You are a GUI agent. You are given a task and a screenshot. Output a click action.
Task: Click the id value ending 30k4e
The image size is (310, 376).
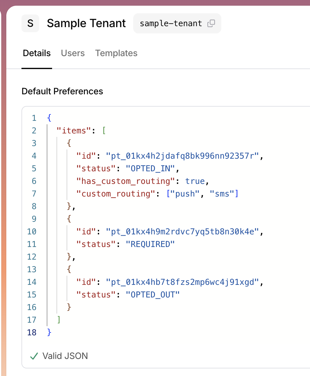tap(182, 232)
